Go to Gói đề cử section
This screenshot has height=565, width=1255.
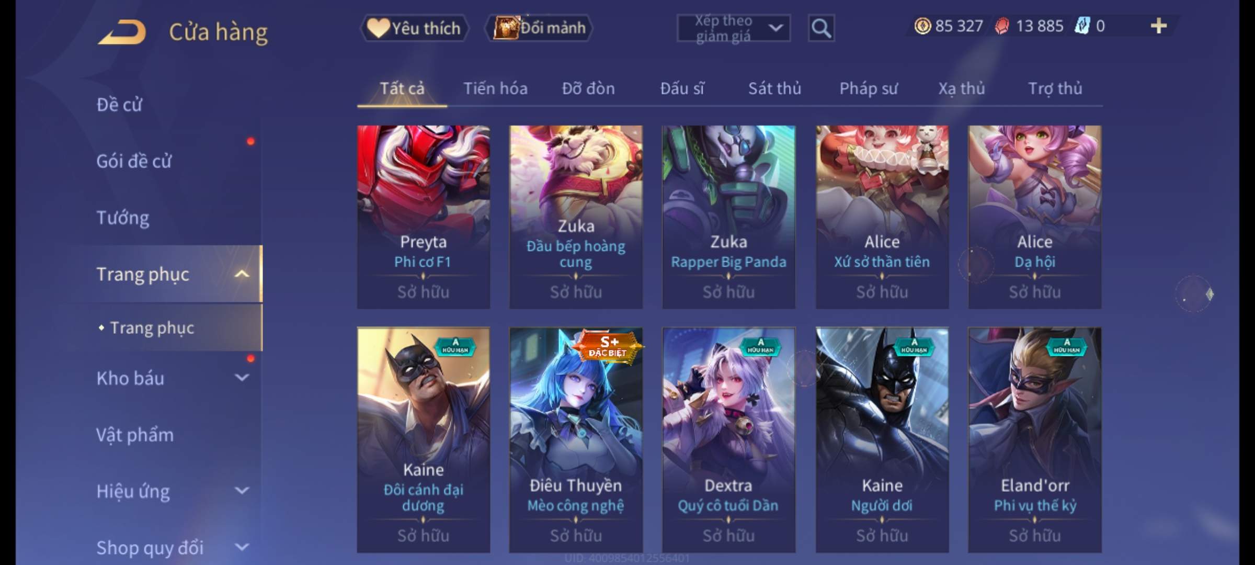tap(134, 161)
